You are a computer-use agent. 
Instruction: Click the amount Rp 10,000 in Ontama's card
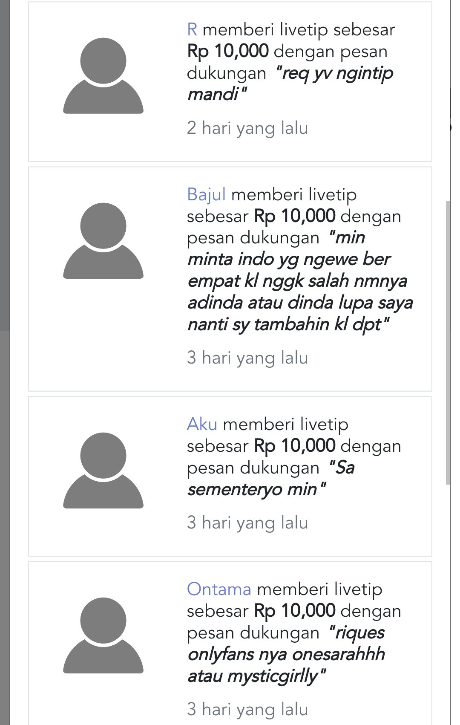coord(295,611)
